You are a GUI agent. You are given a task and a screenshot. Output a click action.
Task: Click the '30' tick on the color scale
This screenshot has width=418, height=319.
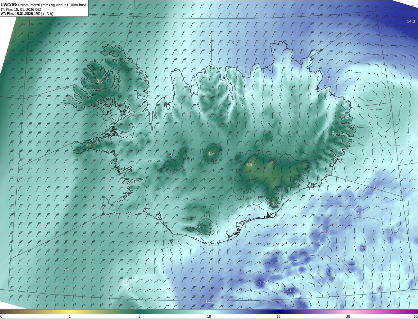coord(348,317)
